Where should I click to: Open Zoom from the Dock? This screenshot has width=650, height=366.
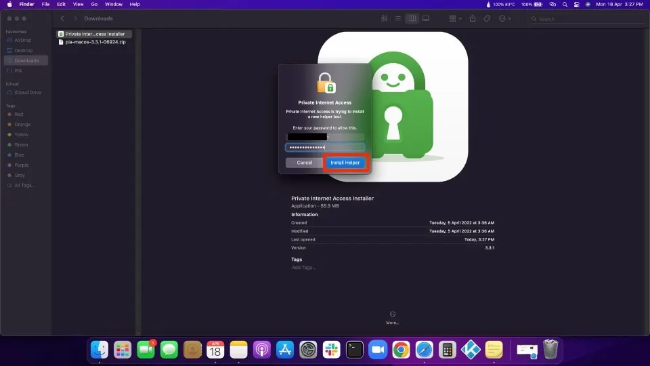(378, 350)
